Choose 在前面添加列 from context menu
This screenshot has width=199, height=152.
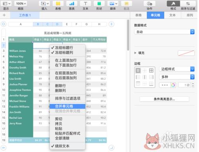click(x=67, y=73)
